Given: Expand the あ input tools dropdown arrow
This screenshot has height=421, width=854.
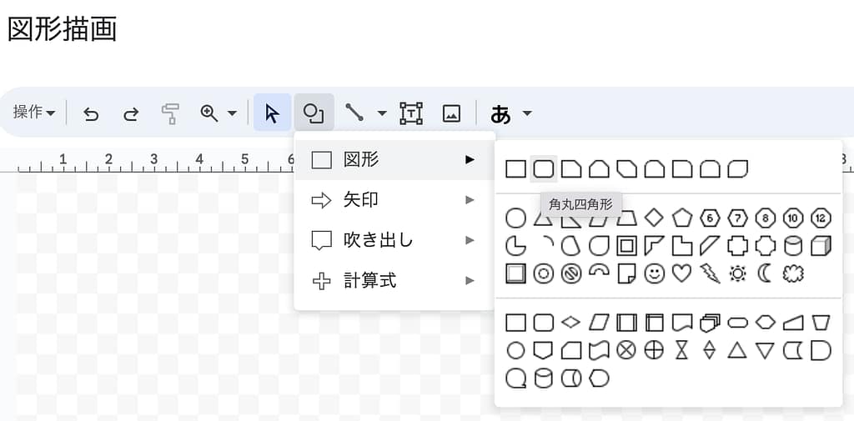Looking at the screenshot, I should pyautogui.click(x=527, y=113).
